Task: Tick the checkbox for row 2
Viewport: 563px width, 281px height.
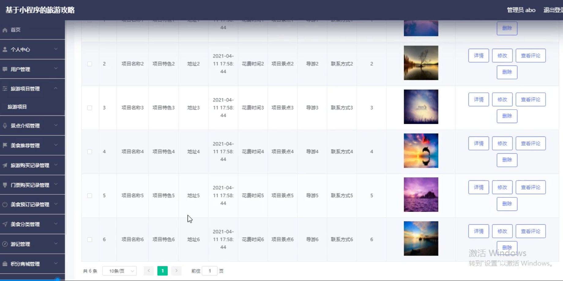Action: 90,64
